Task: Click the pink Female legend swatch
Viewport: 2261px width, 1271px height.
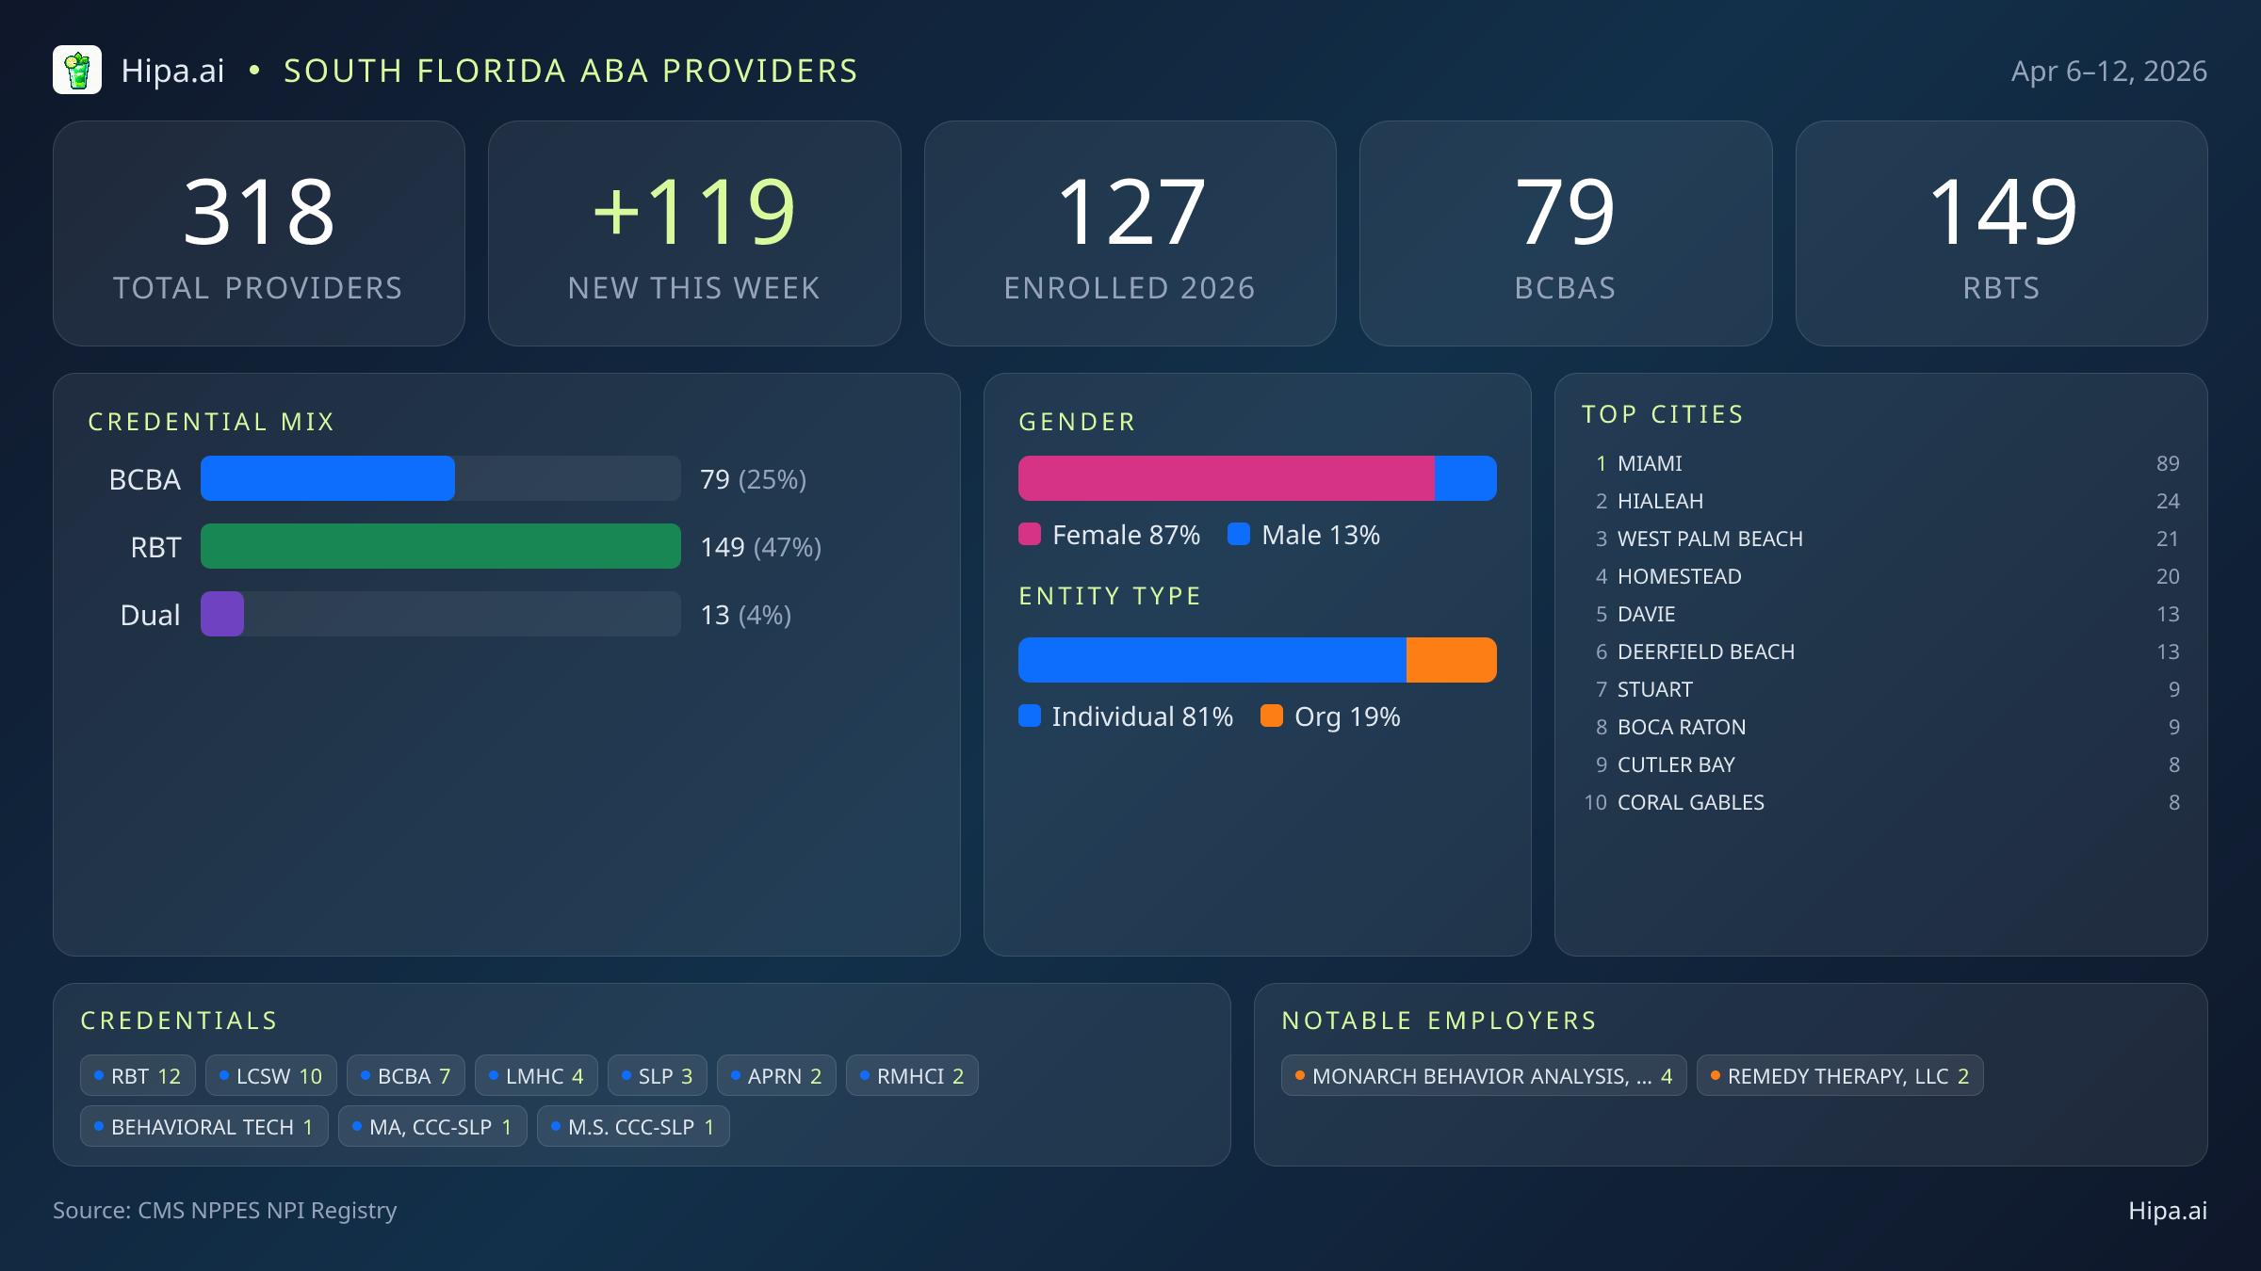Action: point(1030,535)
